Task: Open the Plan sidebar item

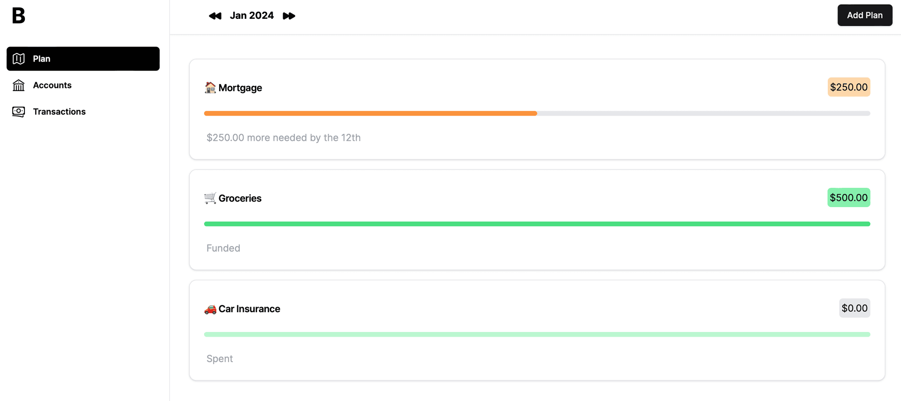Action: click(83, 59)
